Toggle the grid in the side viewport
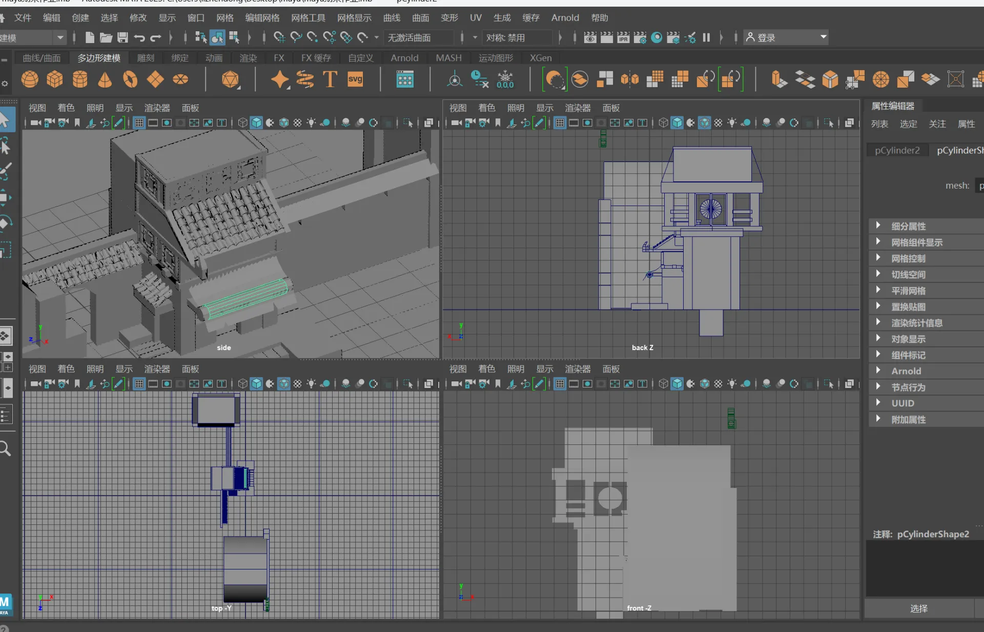Image resolution: width=984 pixels, height=632 pixels. pos(139,123)
